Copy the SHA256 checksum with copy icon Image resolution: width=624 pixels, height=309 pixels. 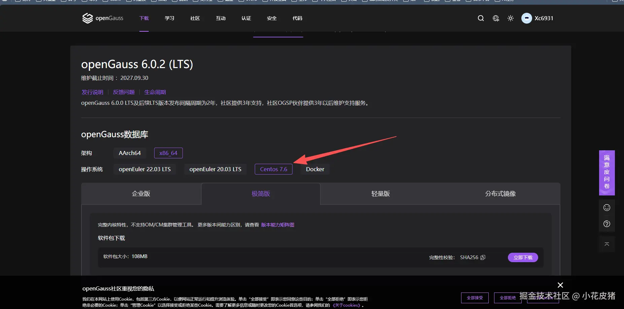tap(483, 257)
